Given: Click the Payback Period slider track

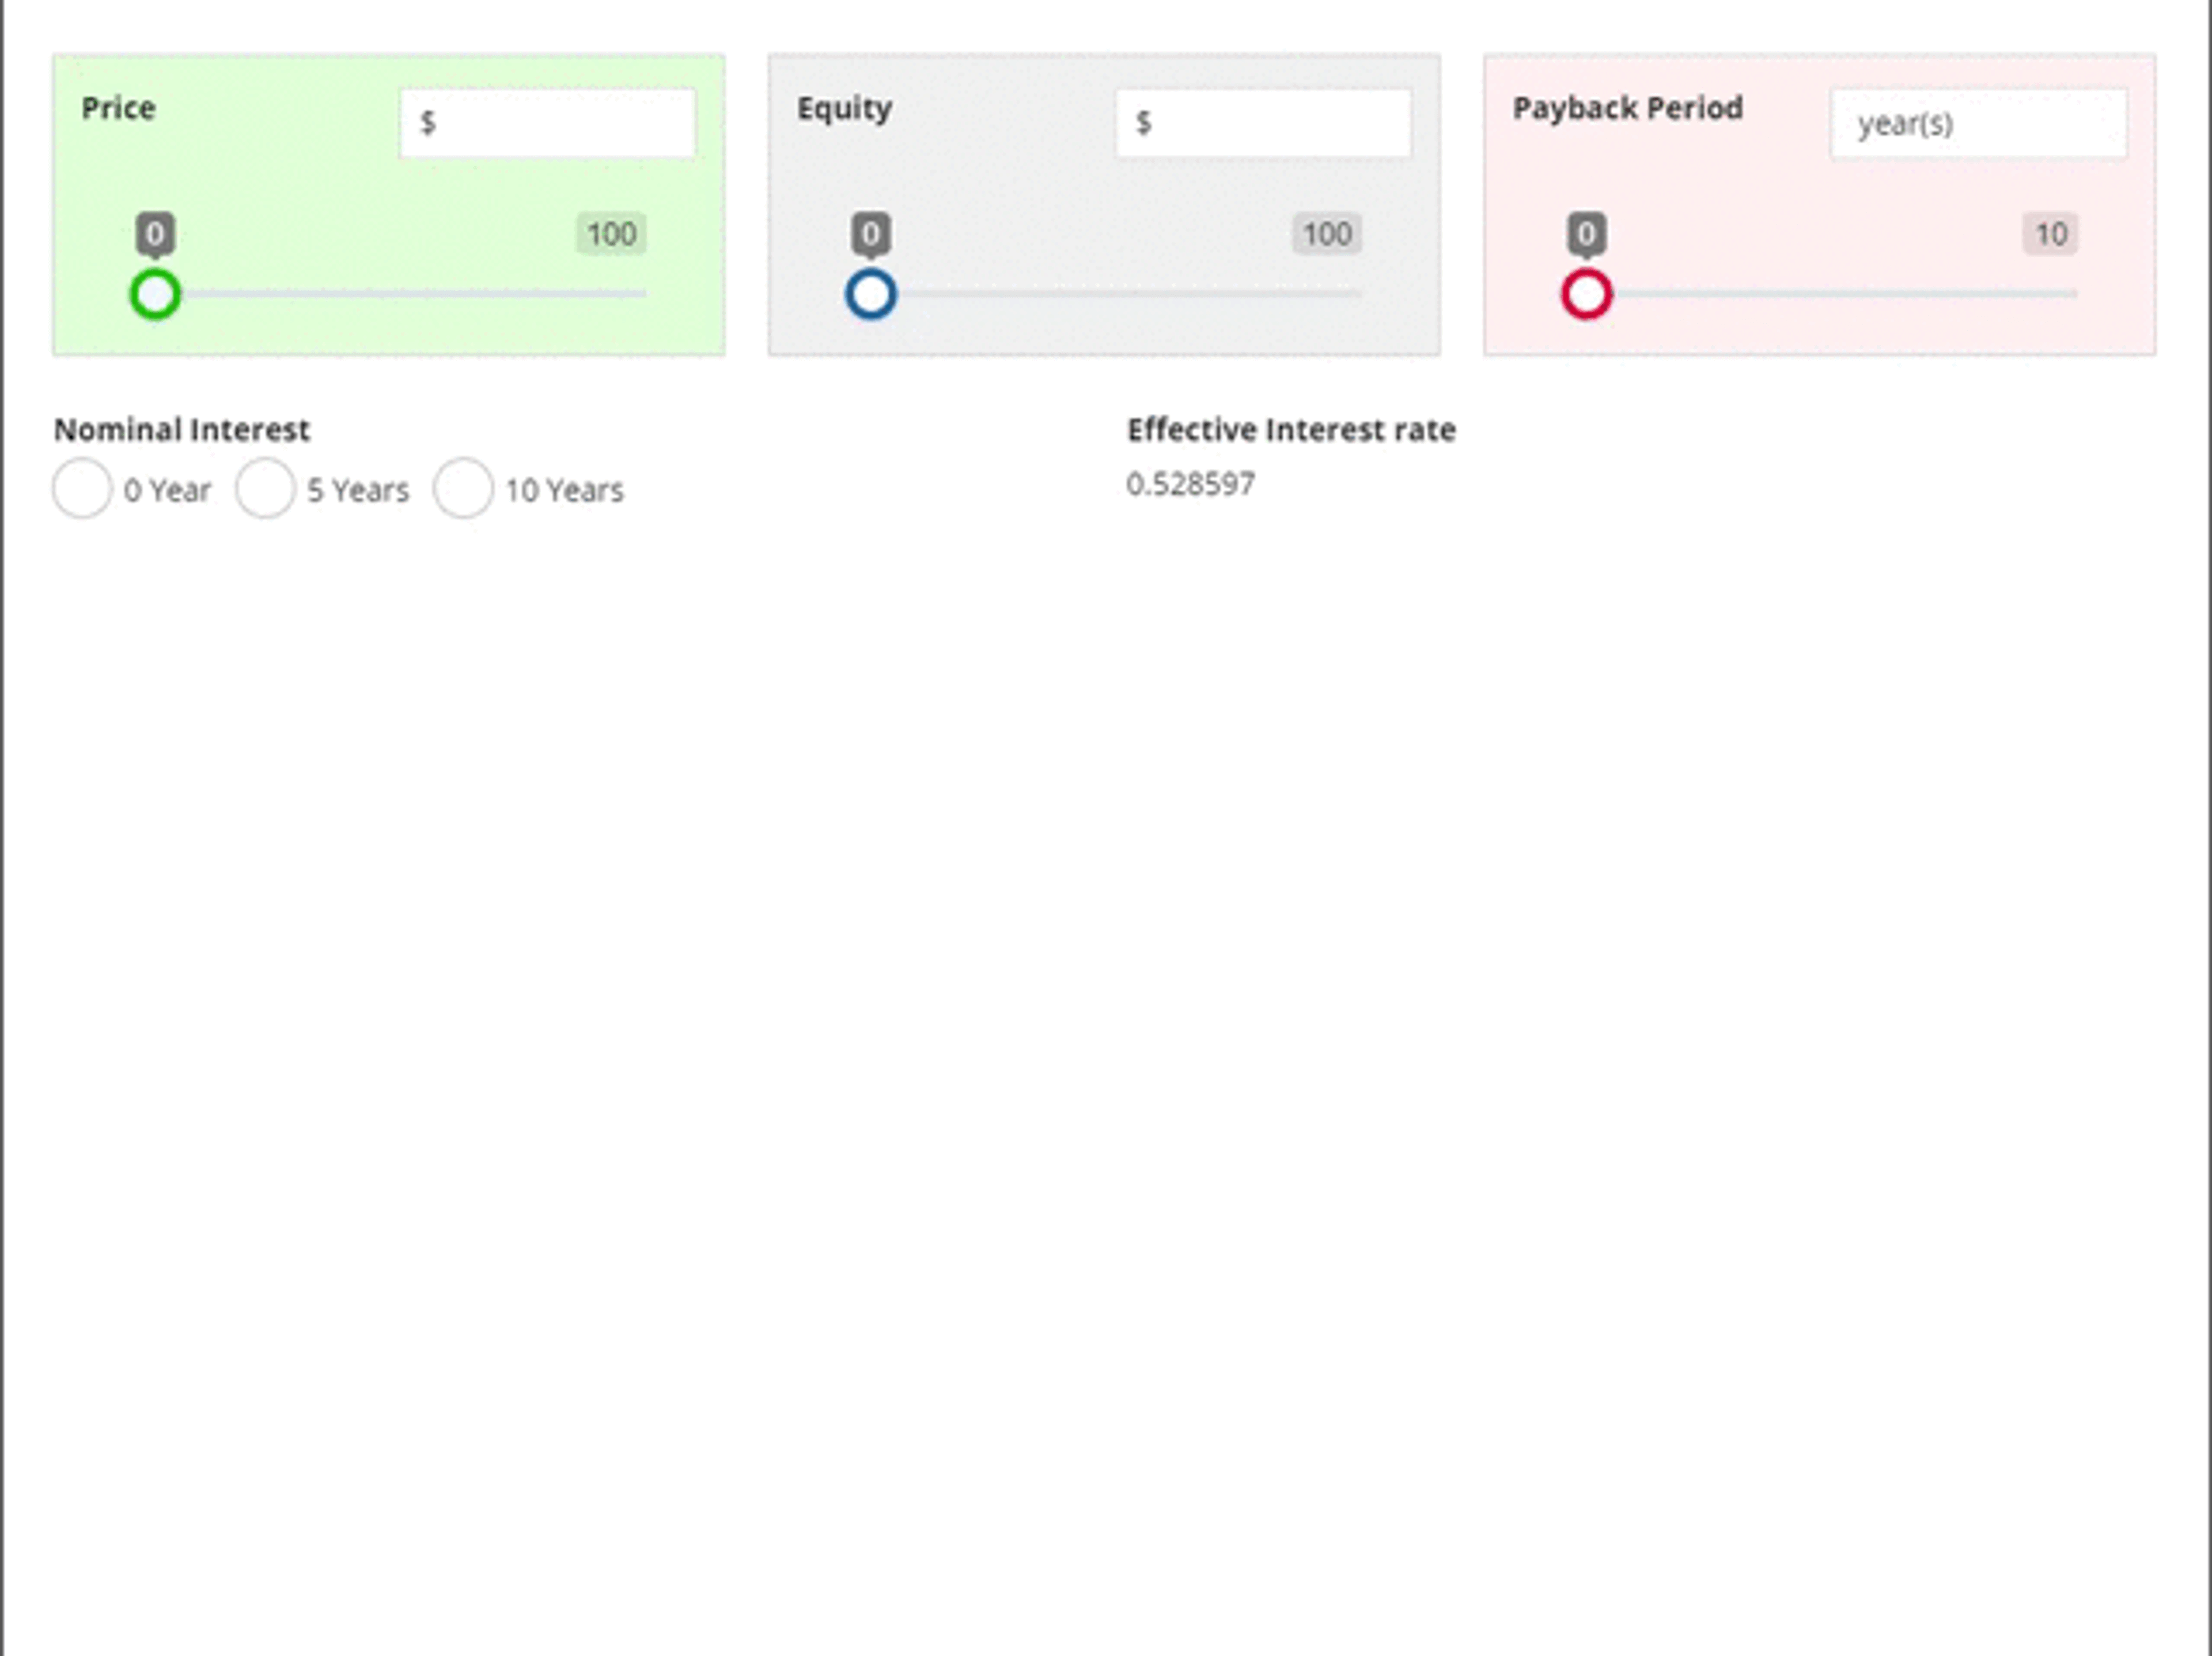Looking at the screenshot, I should point(1832,294).
